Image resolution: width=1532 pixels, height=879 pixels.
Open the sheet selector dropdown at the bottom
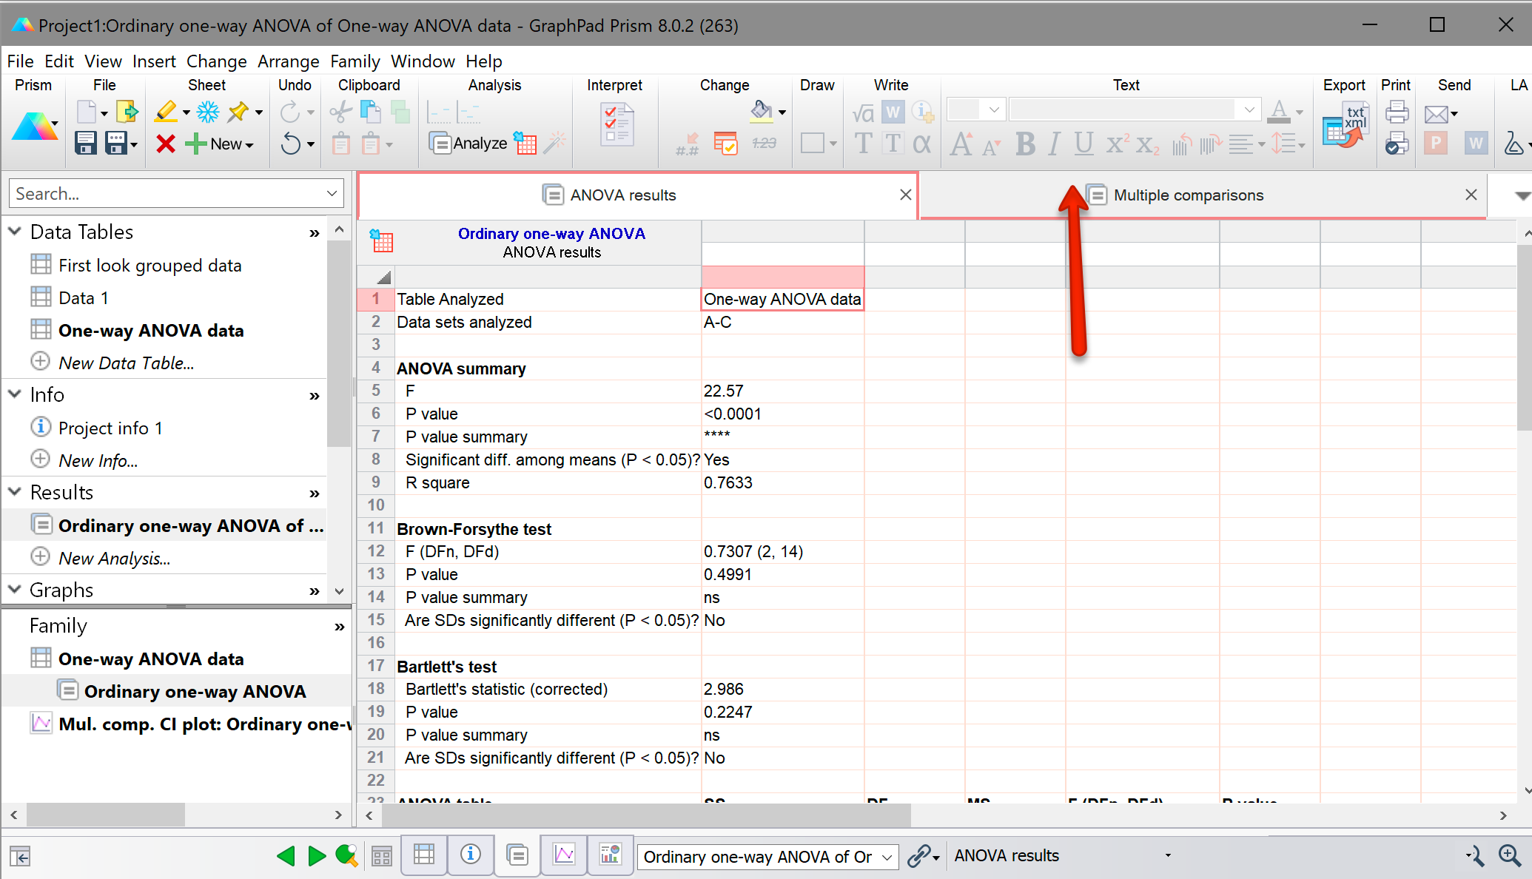pos(887,857)
